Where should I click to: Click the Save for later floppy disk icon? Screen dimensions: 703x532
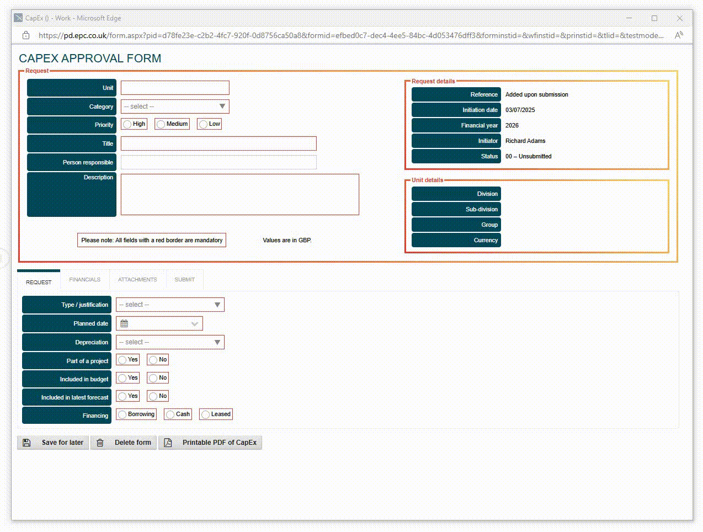(x=26, y=443)
